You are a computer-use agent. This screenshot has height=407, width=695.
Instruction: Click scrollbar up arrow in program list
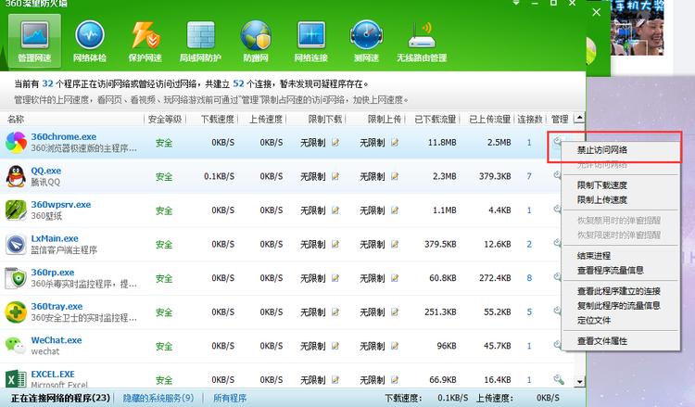click(580, 119)
